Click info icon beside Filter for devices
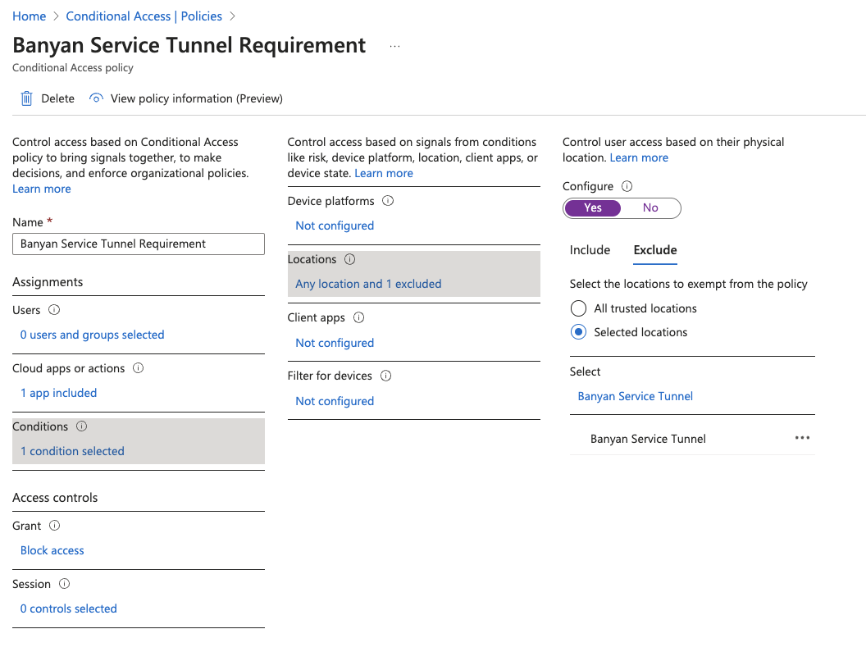866x661 pixels. (x=386, y=376)
